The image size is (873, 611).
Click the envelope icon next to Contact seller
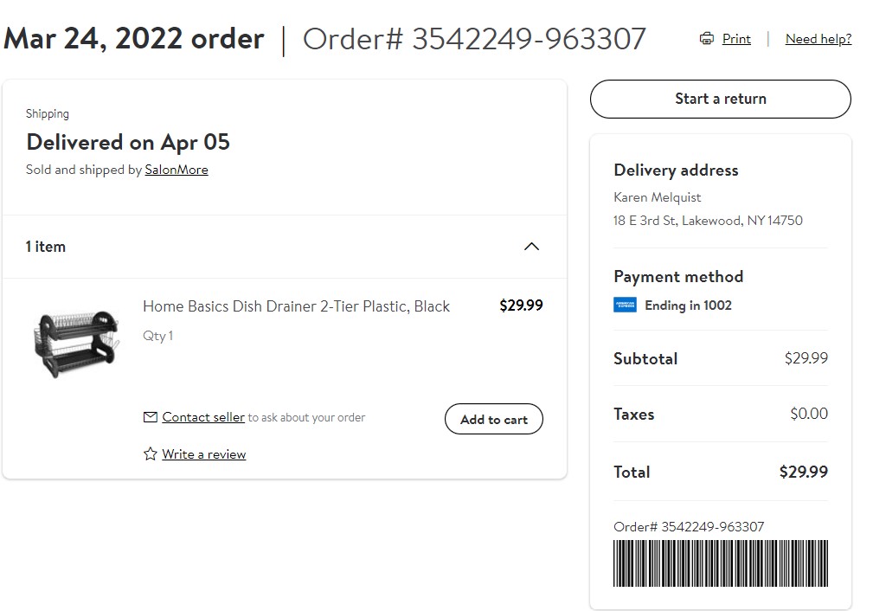(x=151, y=416)
